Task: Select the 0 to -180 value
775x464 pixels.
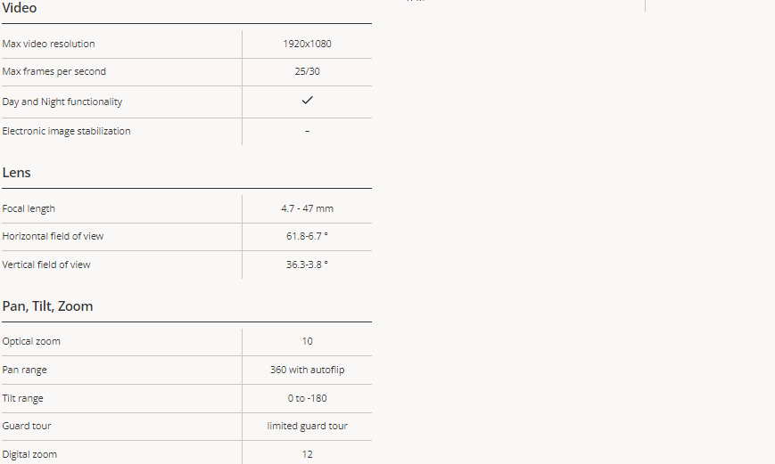Action: coord(307,398)
